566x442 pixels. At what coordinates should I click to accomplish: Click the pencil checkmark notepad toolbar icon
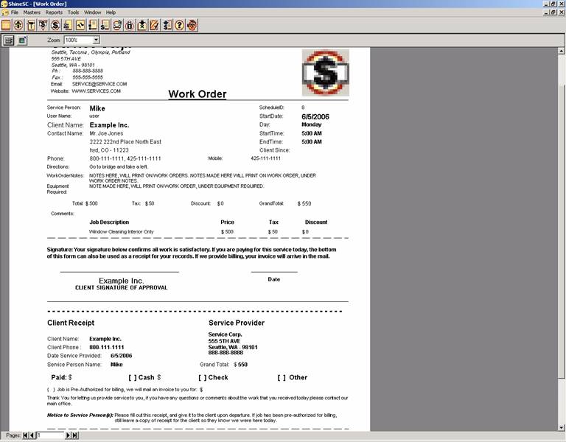[x=154, y=25]
